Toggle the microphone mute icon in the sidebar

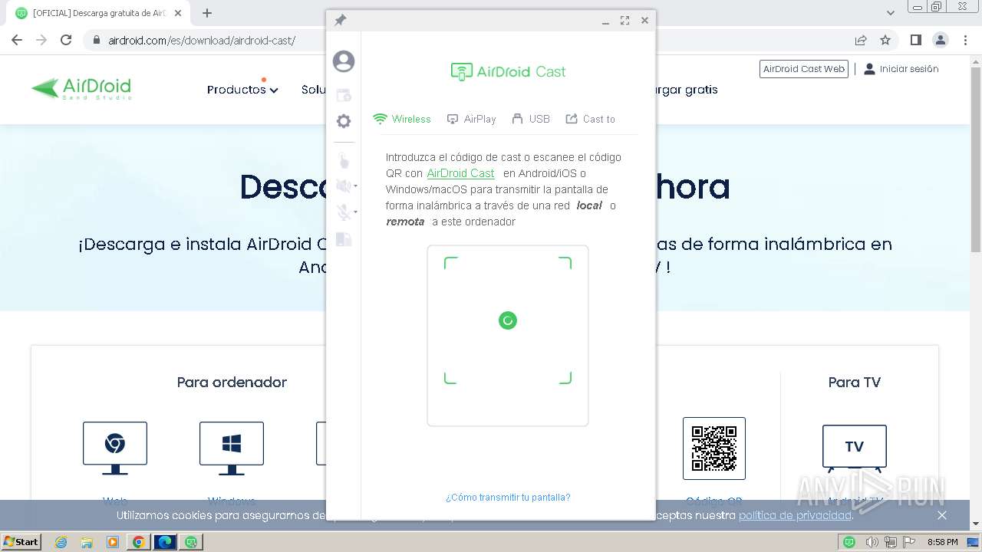click(344, 212)
